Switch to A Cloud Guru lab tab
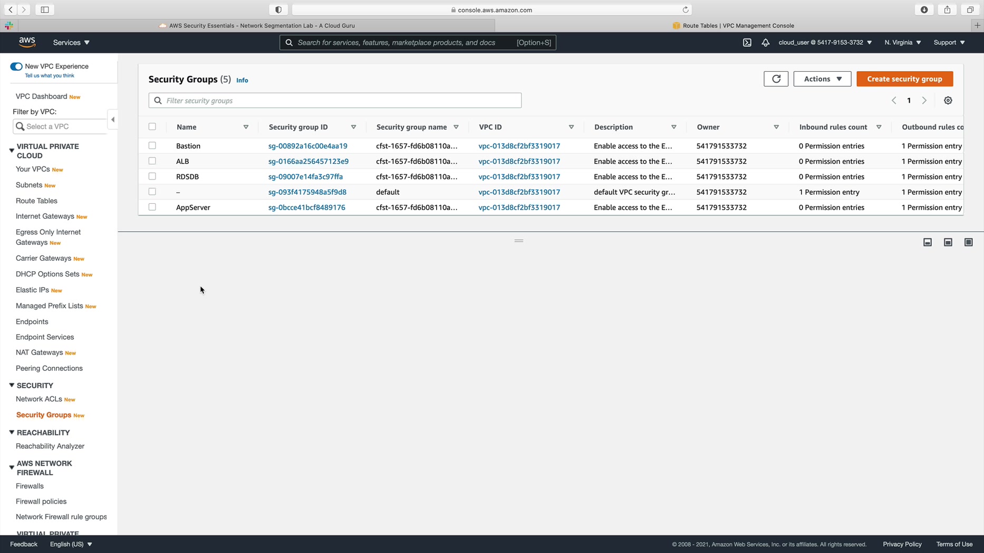The image size is (984, 553). pyautogui.click(x=257, y=25)
